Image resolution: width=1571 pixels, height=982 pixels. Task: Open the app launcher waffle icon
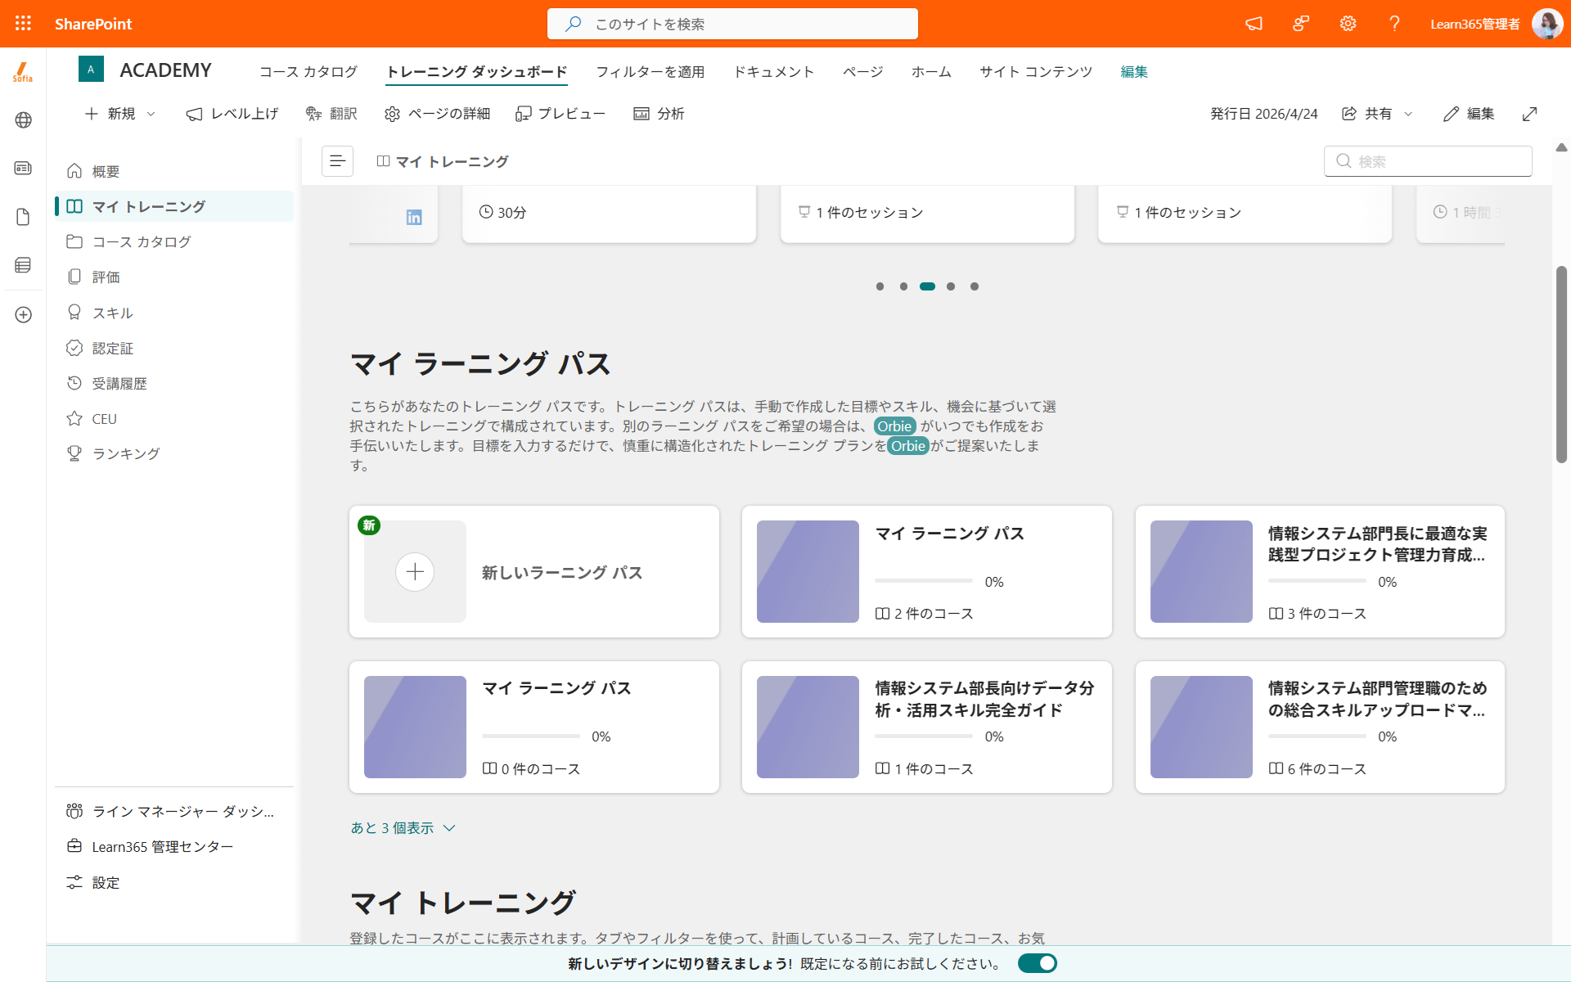(x=23, y=24)
